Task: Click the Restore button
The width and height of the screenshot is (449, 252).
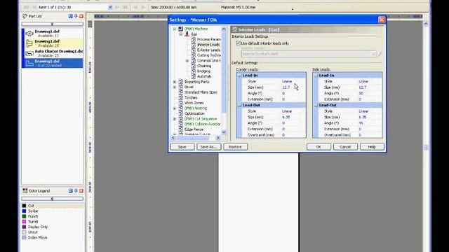Action: point(235,147)
